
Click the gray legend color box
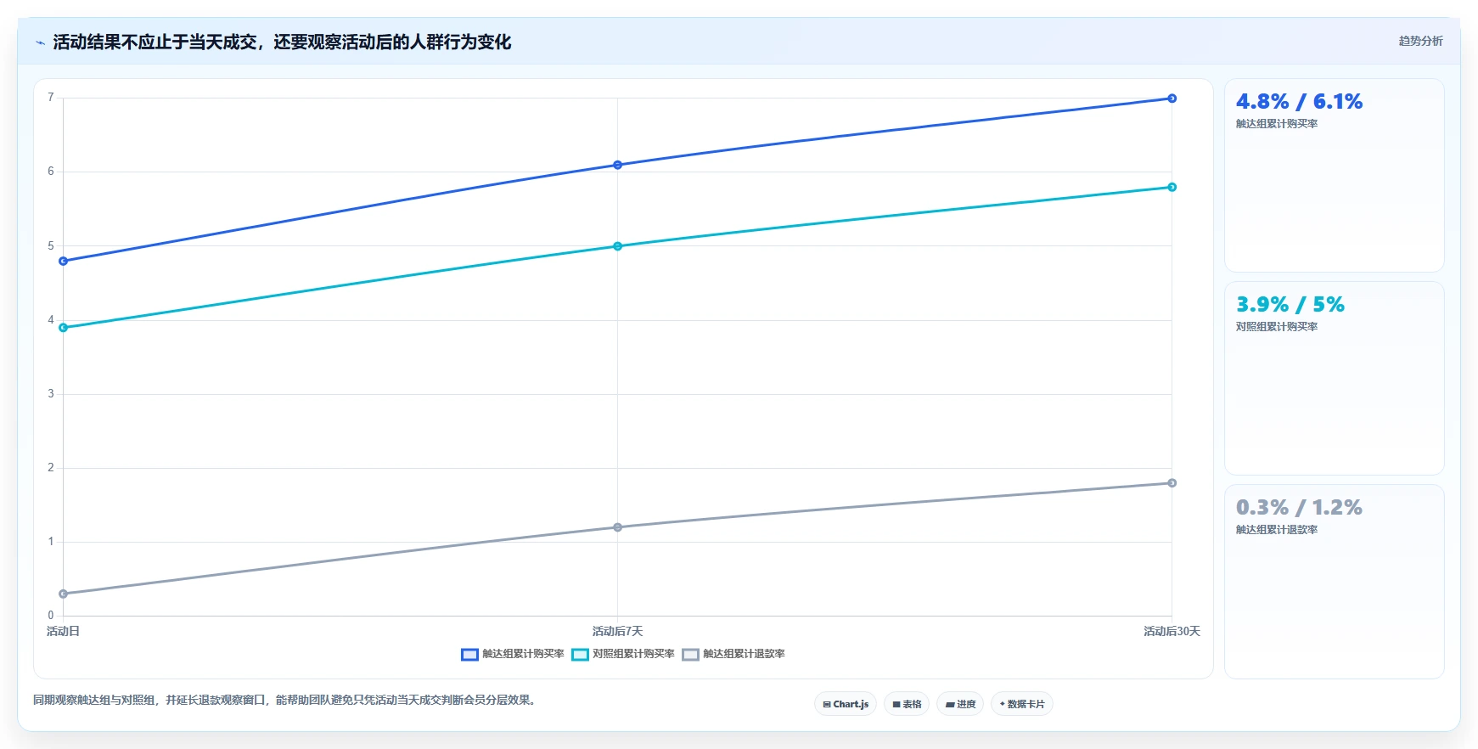click(x=690, y=655)
